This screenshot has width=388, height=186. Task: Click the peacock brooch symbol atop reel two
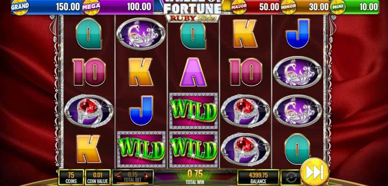(x=141, y=34)
